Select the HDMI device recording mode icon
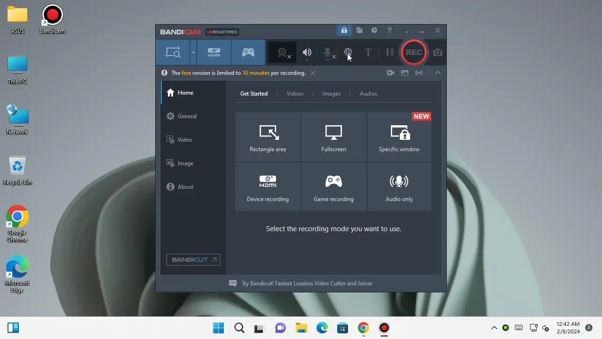The width and height of the screenshot is (602, 339). 214,52
